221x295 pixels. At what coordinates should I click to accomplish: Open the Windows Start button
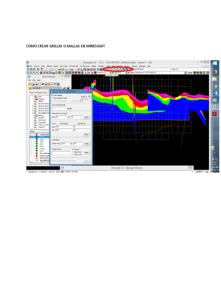[x=215, y=63]
